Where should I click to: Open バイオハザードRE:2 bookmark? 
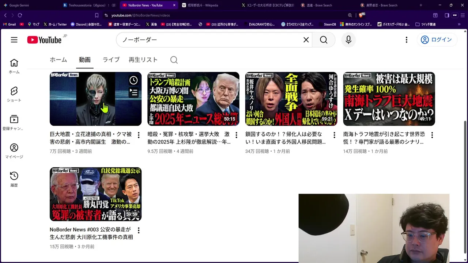click(x=393, y=24)
